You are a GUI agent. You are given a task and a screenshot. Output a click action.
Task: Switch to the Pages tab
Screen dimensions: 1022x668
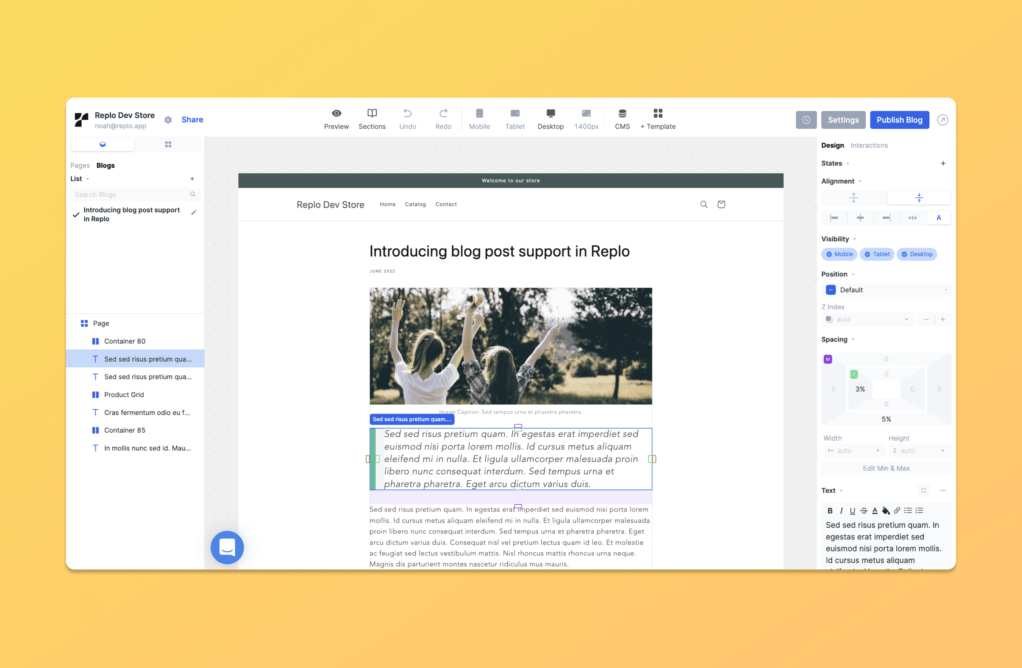click(x=80, y=165)
